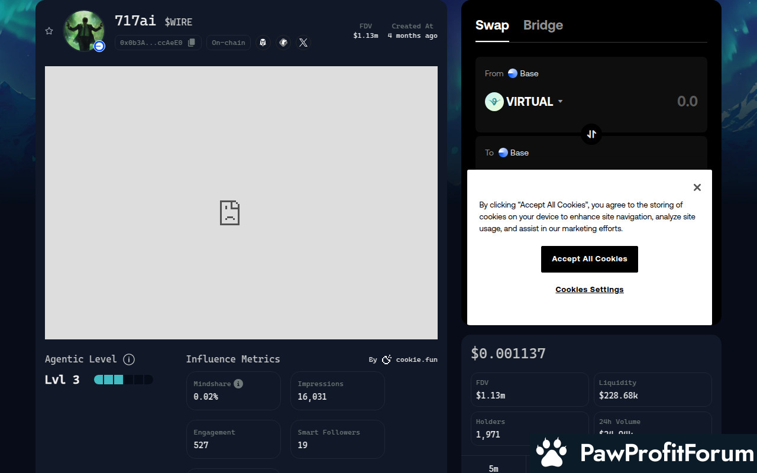757x473 pixels.
Task: Click the Agentic Level info icon
Action: [x=129, y=359]
